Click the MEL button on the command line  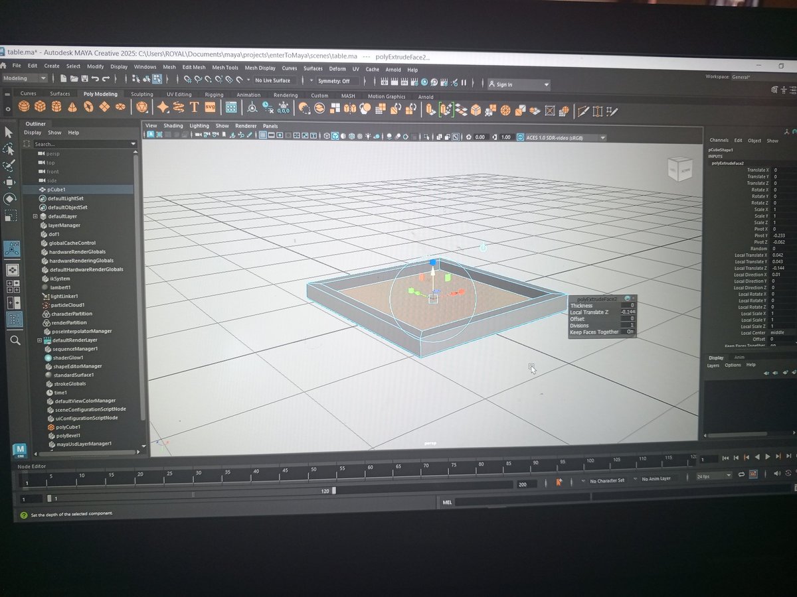point(447,502)
